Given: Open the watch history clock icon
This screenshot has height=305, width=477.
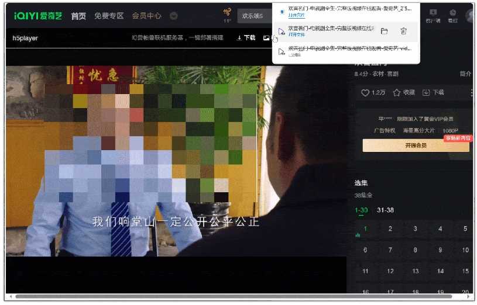Looking at the screenshot, I should point(452,16).
